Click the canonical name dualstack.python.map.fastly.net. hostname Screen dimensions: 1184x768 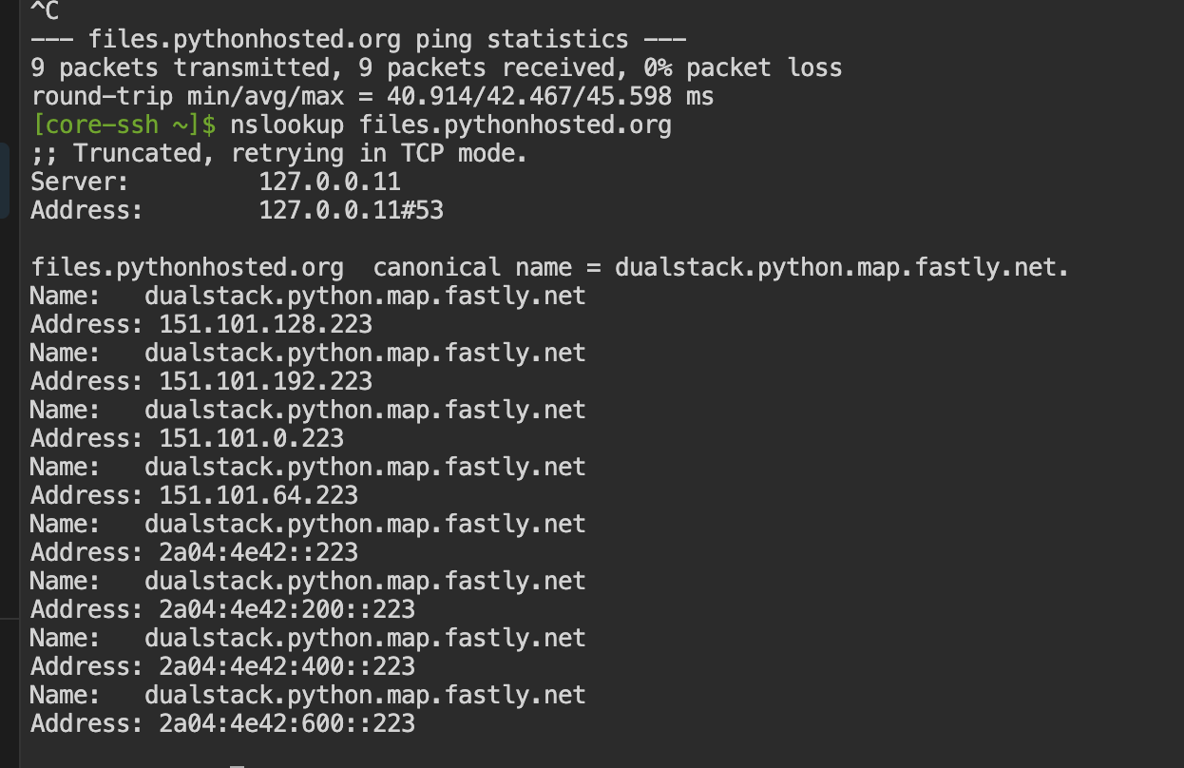point(842,268)
